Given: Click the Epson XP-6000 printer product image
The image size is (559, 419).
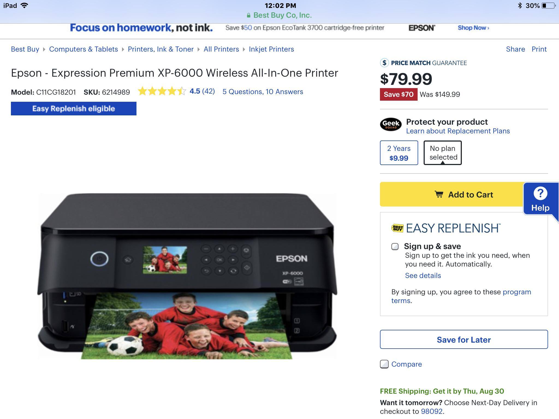Looking at the screenshot, I should pyautogui.click(x=187, y=276).
